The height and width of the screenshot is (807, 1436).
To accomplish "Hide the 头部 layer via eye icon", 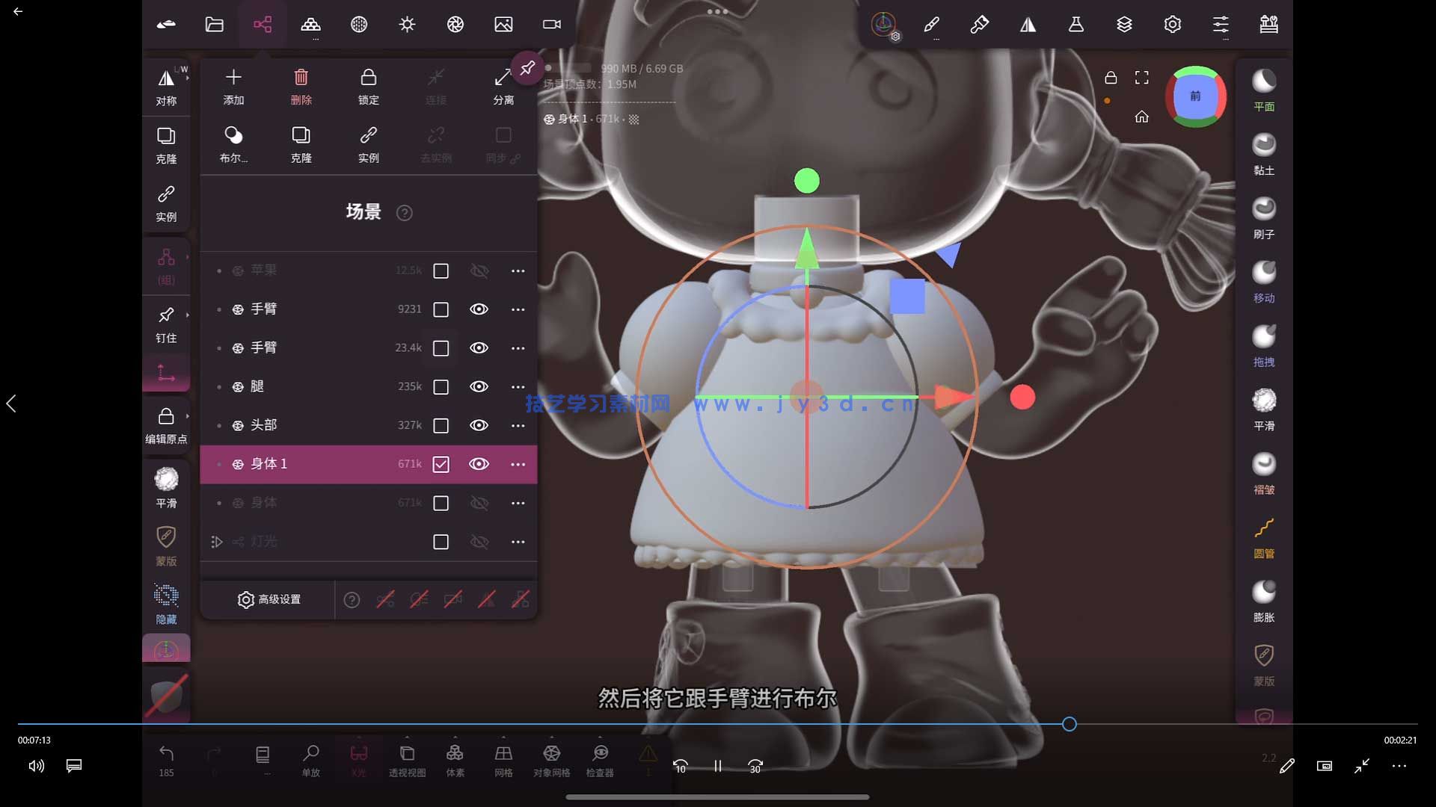I will coord(479,425).
